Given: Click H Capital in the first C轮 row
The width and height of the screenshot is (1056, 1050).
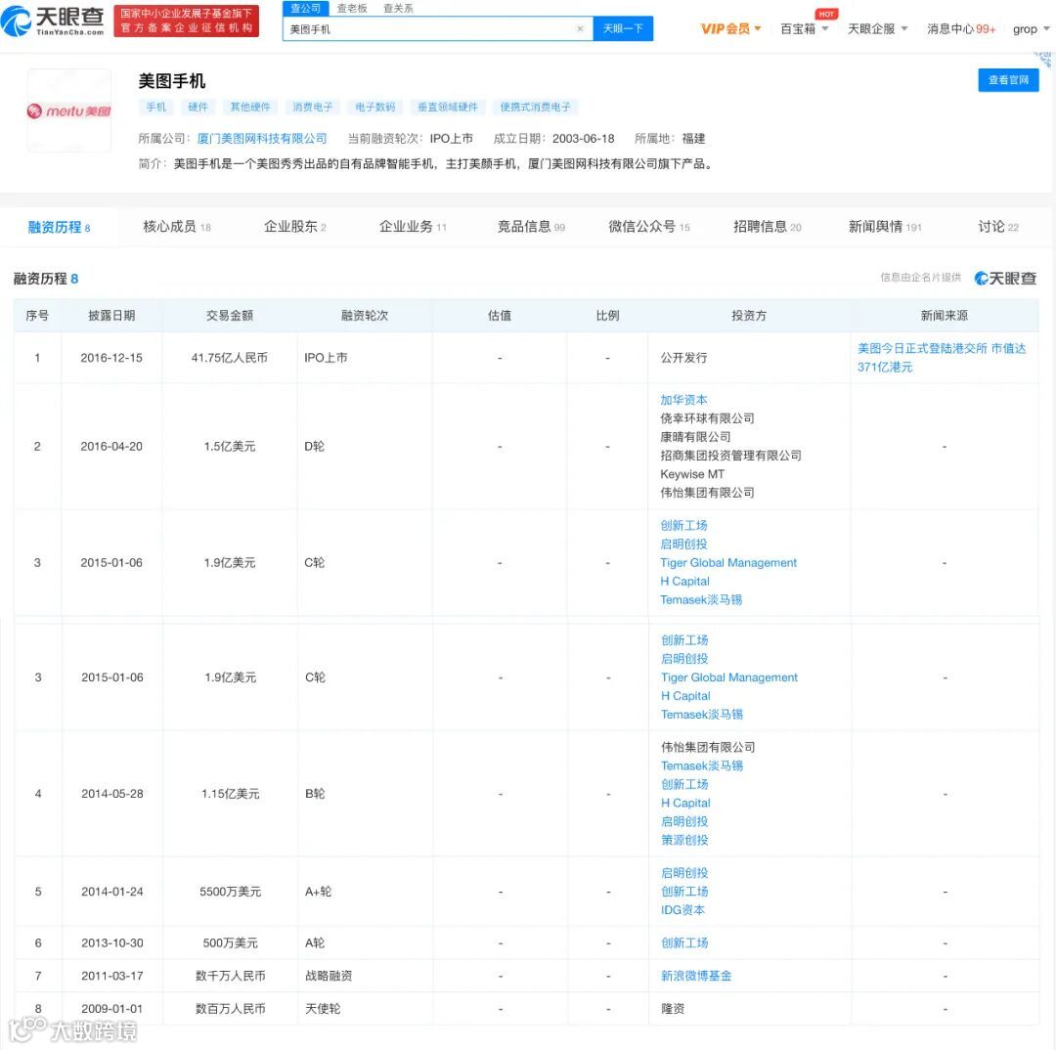Looking at the screenshot, I should [684, 582].
